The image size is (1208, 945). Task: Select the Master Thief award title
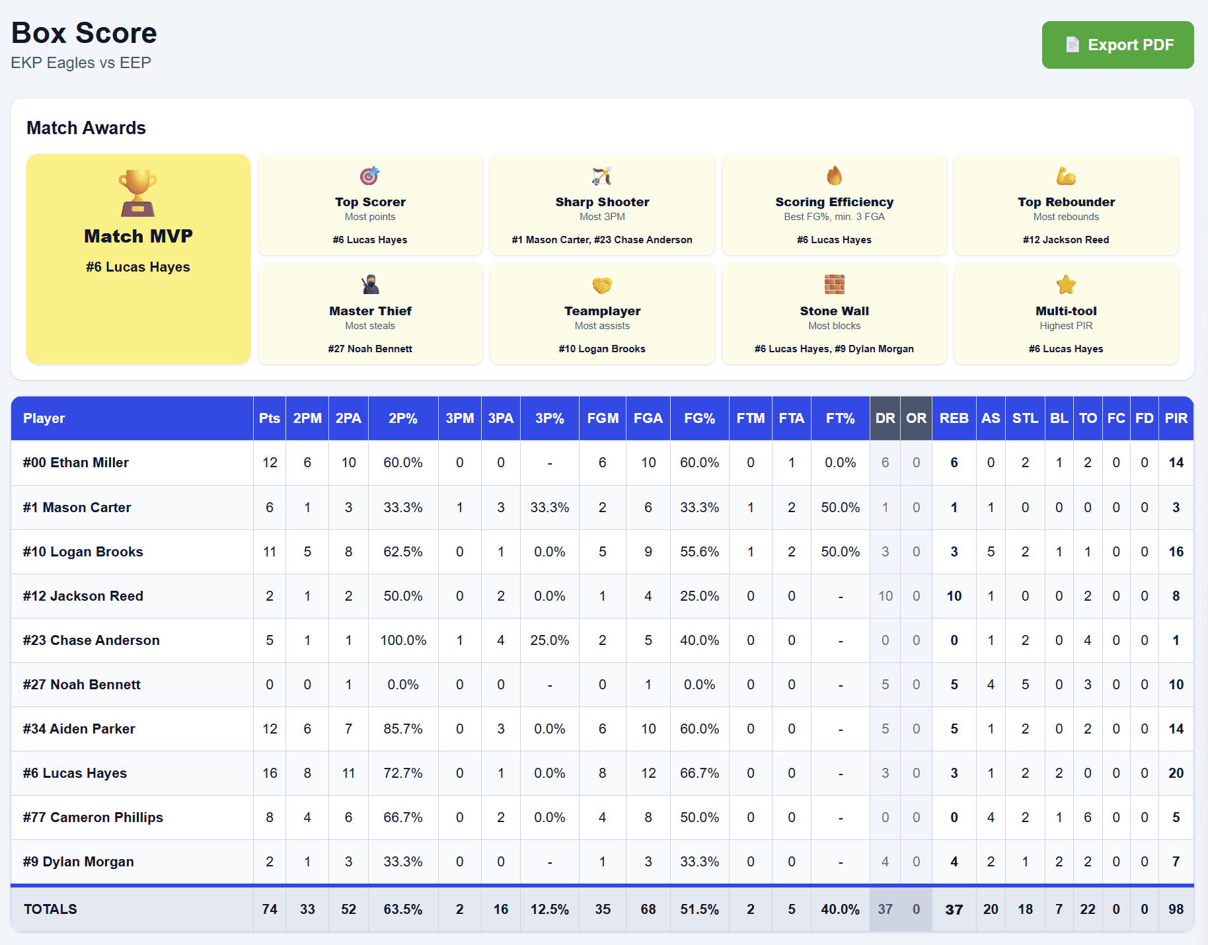(x=370, y=311)
